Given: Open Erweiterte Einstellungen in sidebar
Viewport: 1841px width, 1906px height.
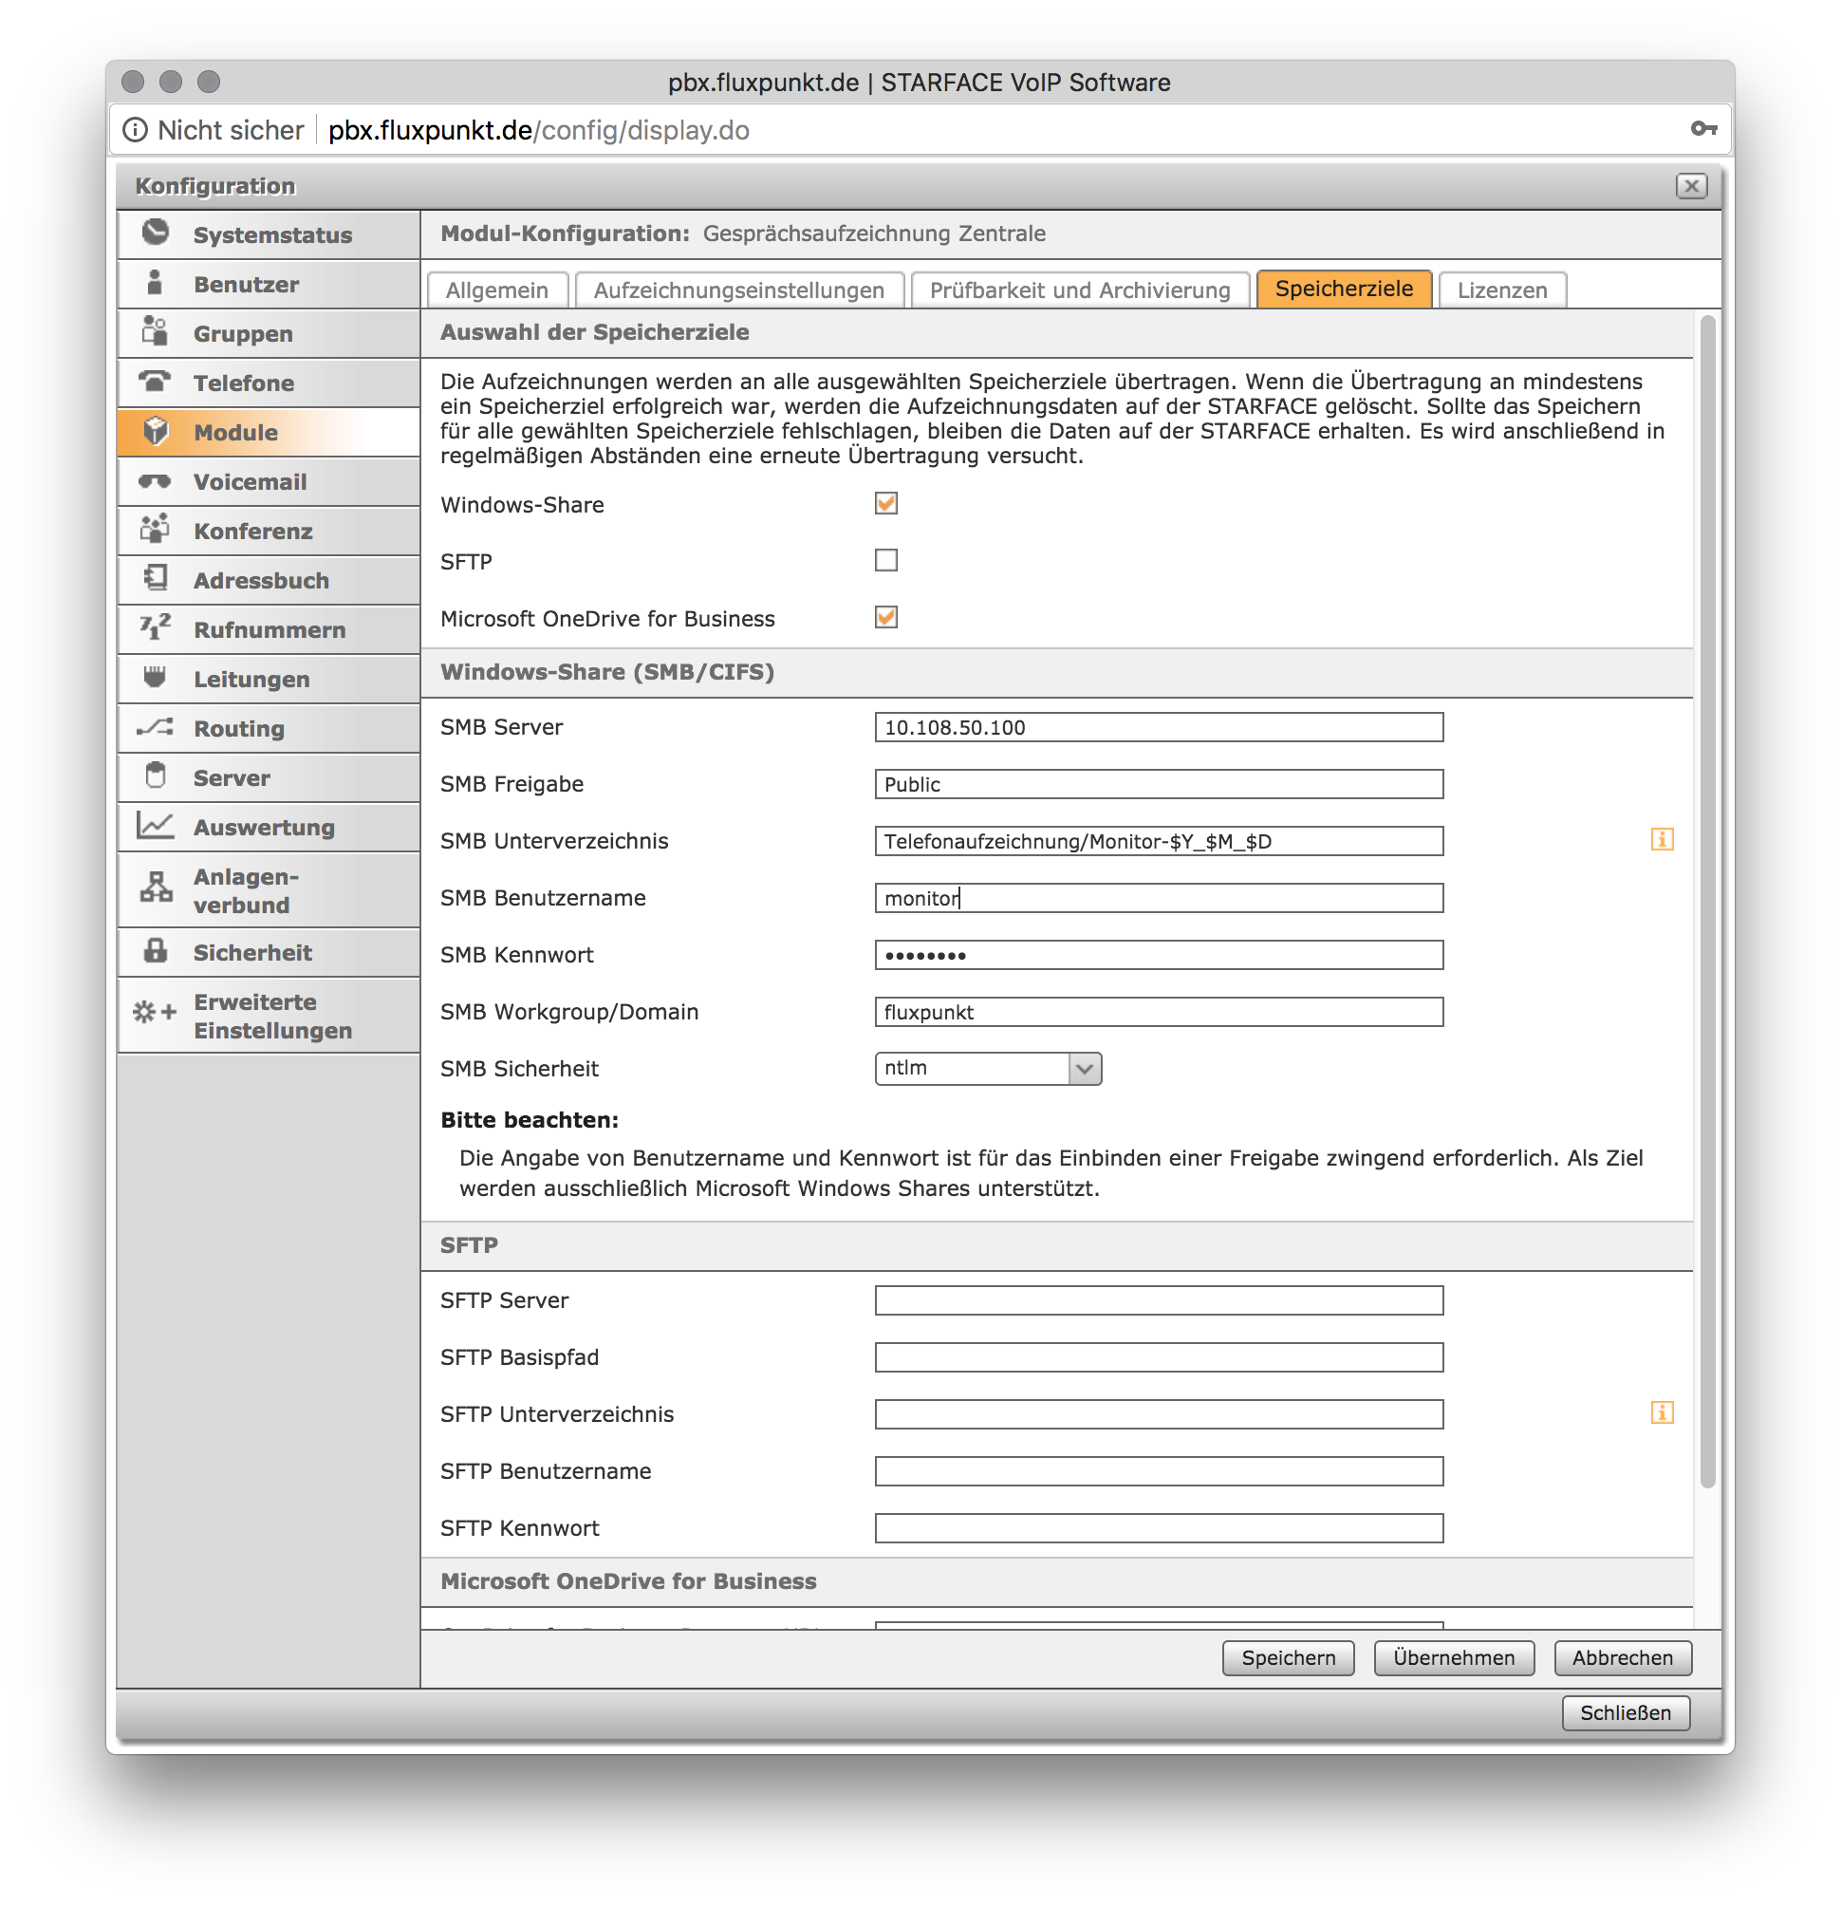Looking at the screenshot, I should (x=270, y=1017).
